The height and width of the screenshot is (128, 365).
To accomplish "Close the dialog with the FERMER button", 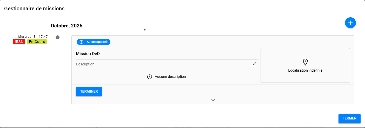I will coord(349,118).
